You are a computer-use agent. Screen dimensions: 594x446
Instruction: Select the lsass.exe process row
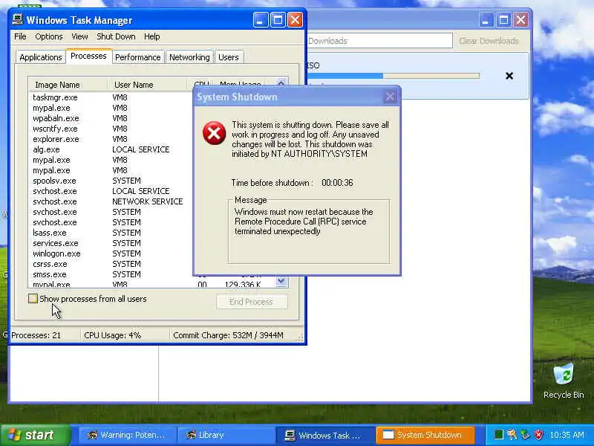(x=110, y=233)
